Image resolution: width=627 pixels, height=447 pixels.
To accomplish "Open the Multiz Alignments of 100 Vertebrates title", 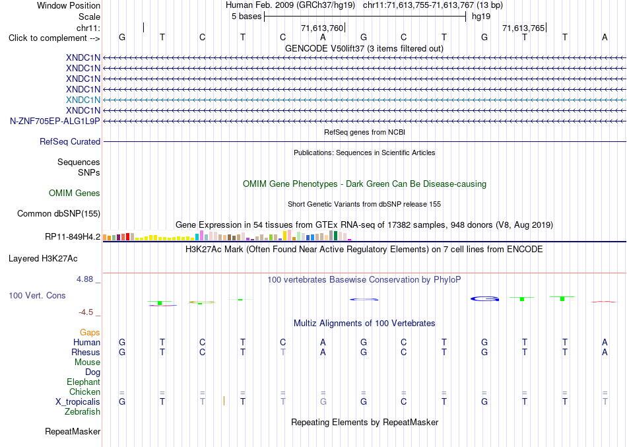I will [x=364, y=324].
